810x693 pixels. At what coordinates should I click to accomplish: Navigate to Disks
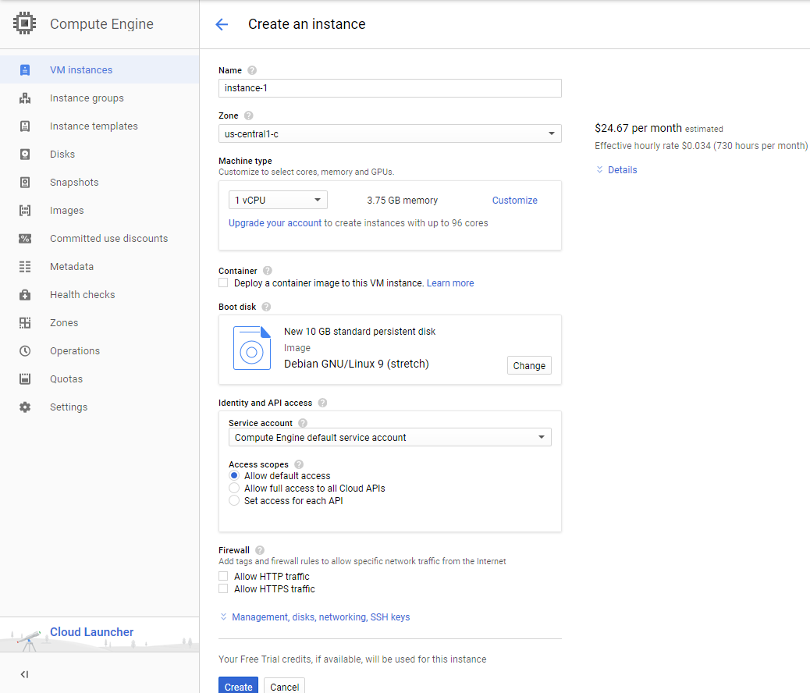pos(62,154)
